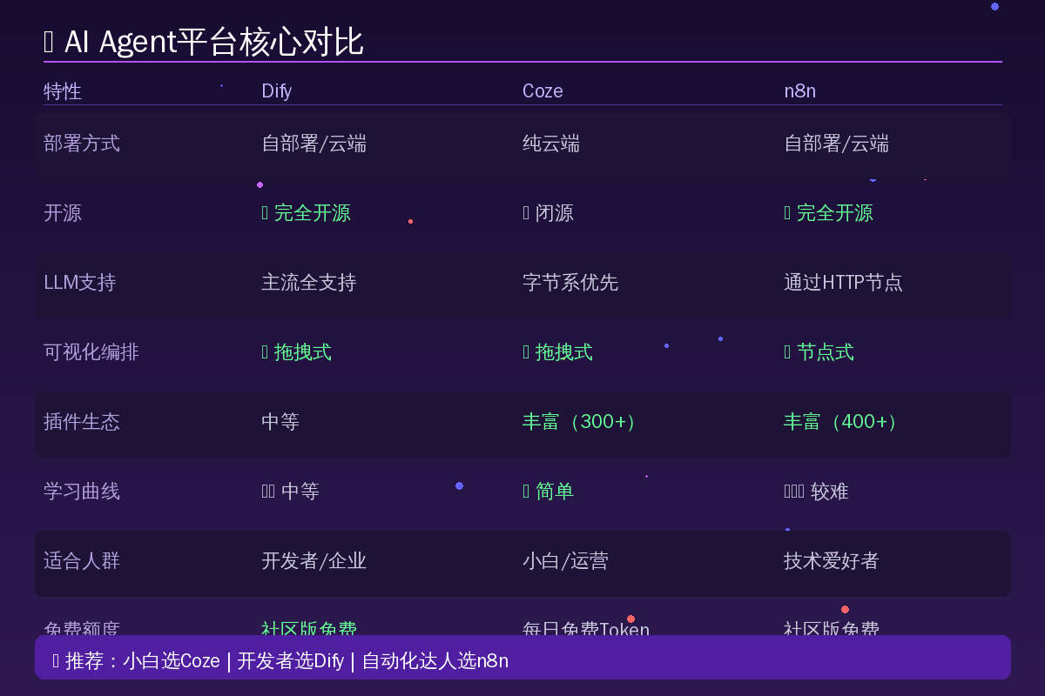Screen dimensions: 1045x696
Task: Click the "丰富（300+）" cell
Action: pyautogui.click(x=579, y=421)
